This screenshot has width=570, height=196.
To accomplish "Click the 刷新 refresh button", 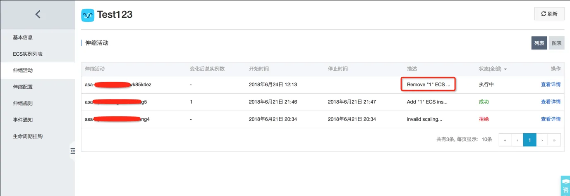I will 549,14.
